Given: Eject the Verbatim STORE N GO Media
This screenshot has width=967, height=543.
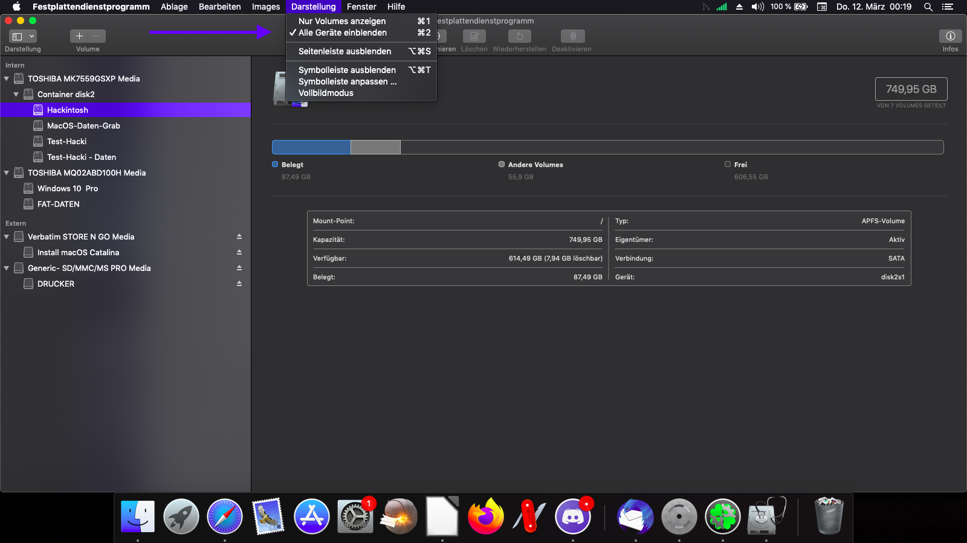Looking at the screenshot, I should point(239,237).
